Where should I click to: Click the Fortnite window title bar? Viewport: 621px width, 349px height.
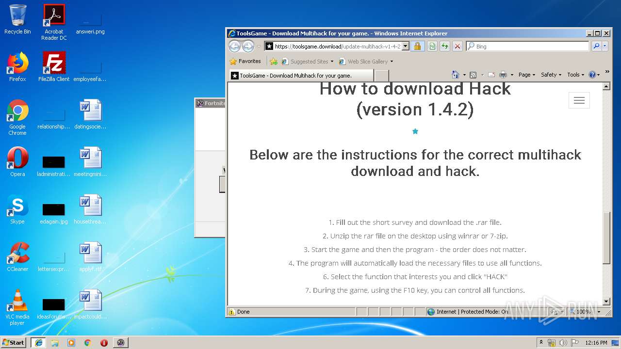(x=210, y=103)
